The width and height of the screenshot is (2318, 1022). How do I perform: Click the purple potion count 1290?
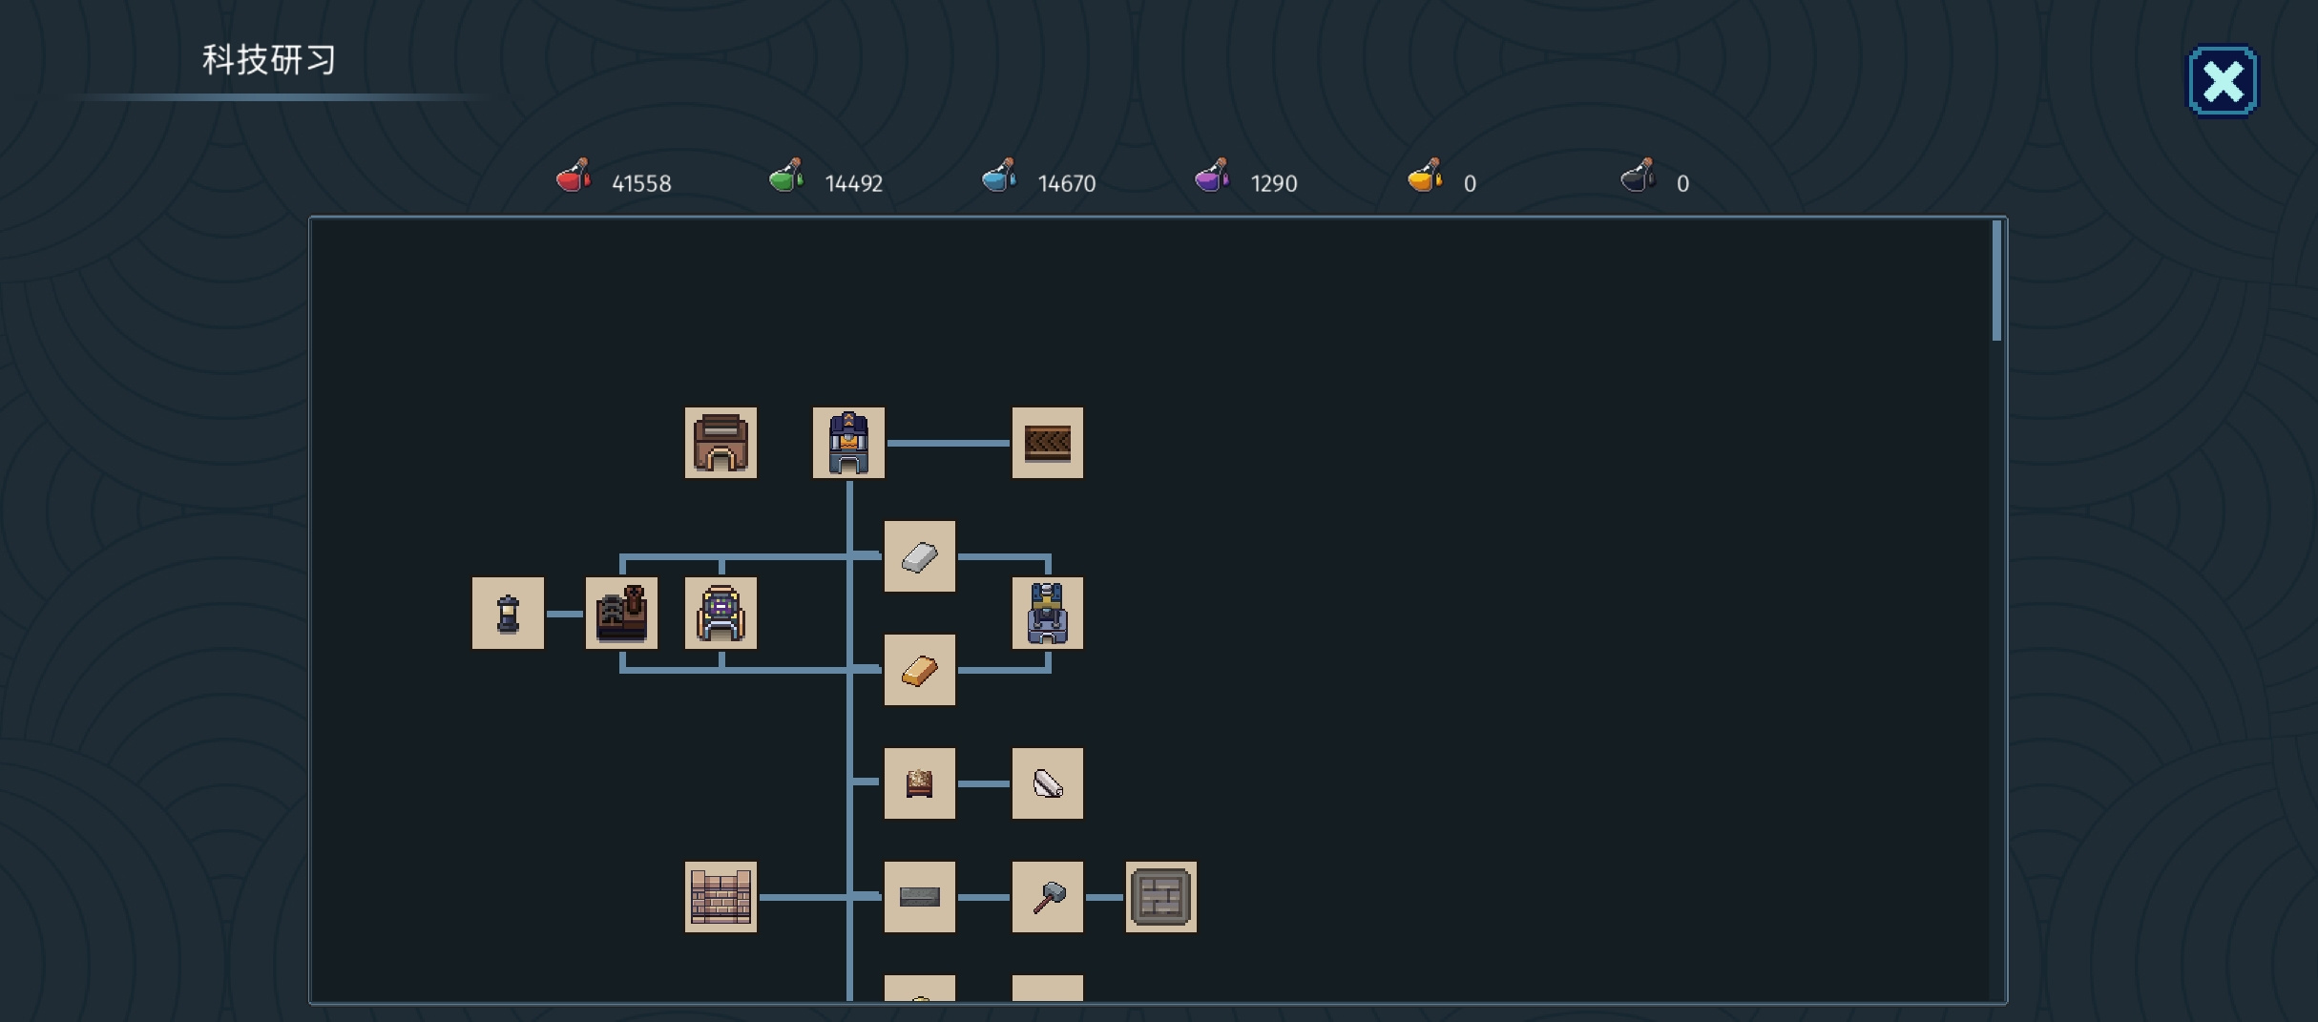pyautogui.click(x=1274, y=183)
